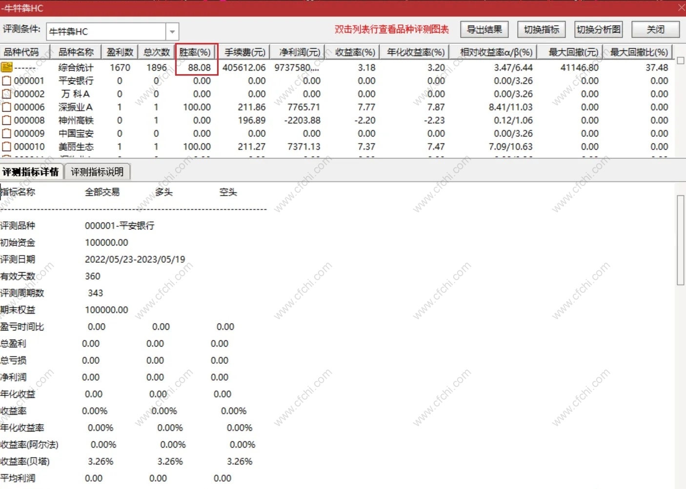Open the 牛牪犇HC condition dropdown arrow
This screenshot has height=489, width=686.
[x=172, y=32]
